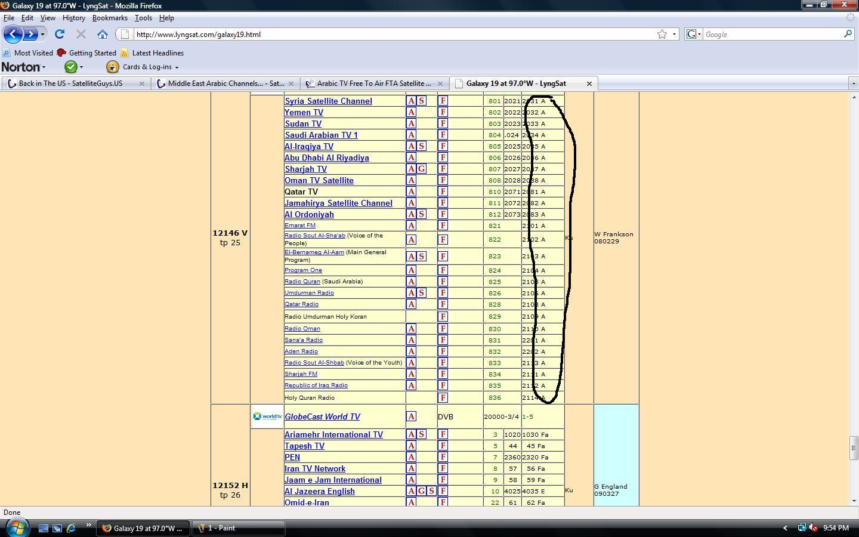The height and width of the screenshot is (537, 859).
Task: Click the G icon beside Sharjah TV
Action: [422, 169]
